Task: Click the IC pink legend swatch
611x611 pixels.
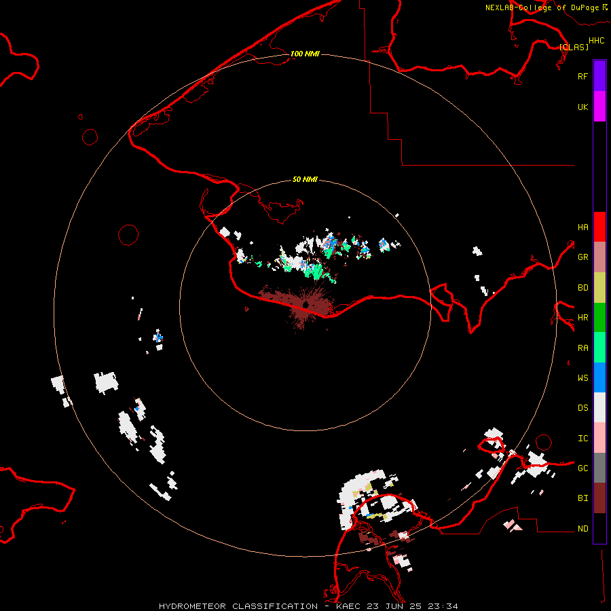Action: [x=599, y=438]
